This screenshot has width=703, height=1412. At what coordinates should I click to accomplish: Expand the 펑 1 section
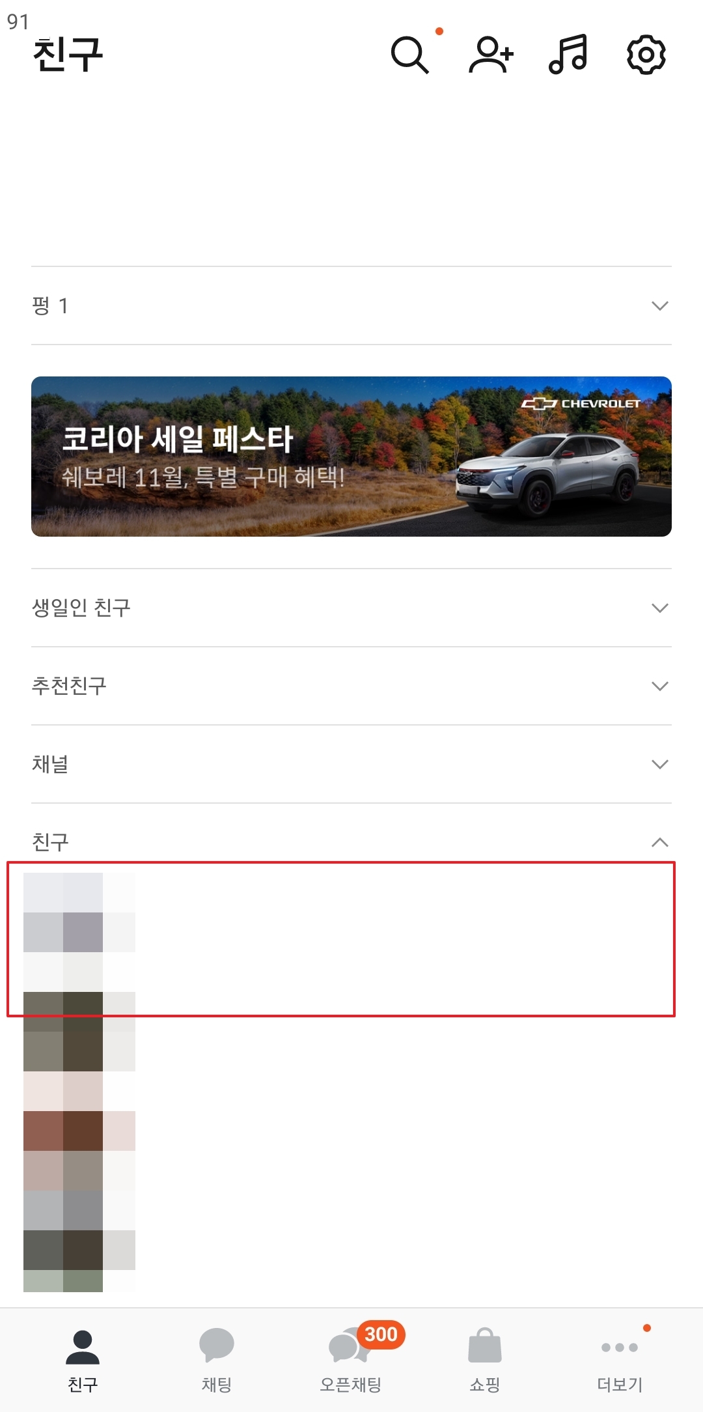tap(351, 305)
